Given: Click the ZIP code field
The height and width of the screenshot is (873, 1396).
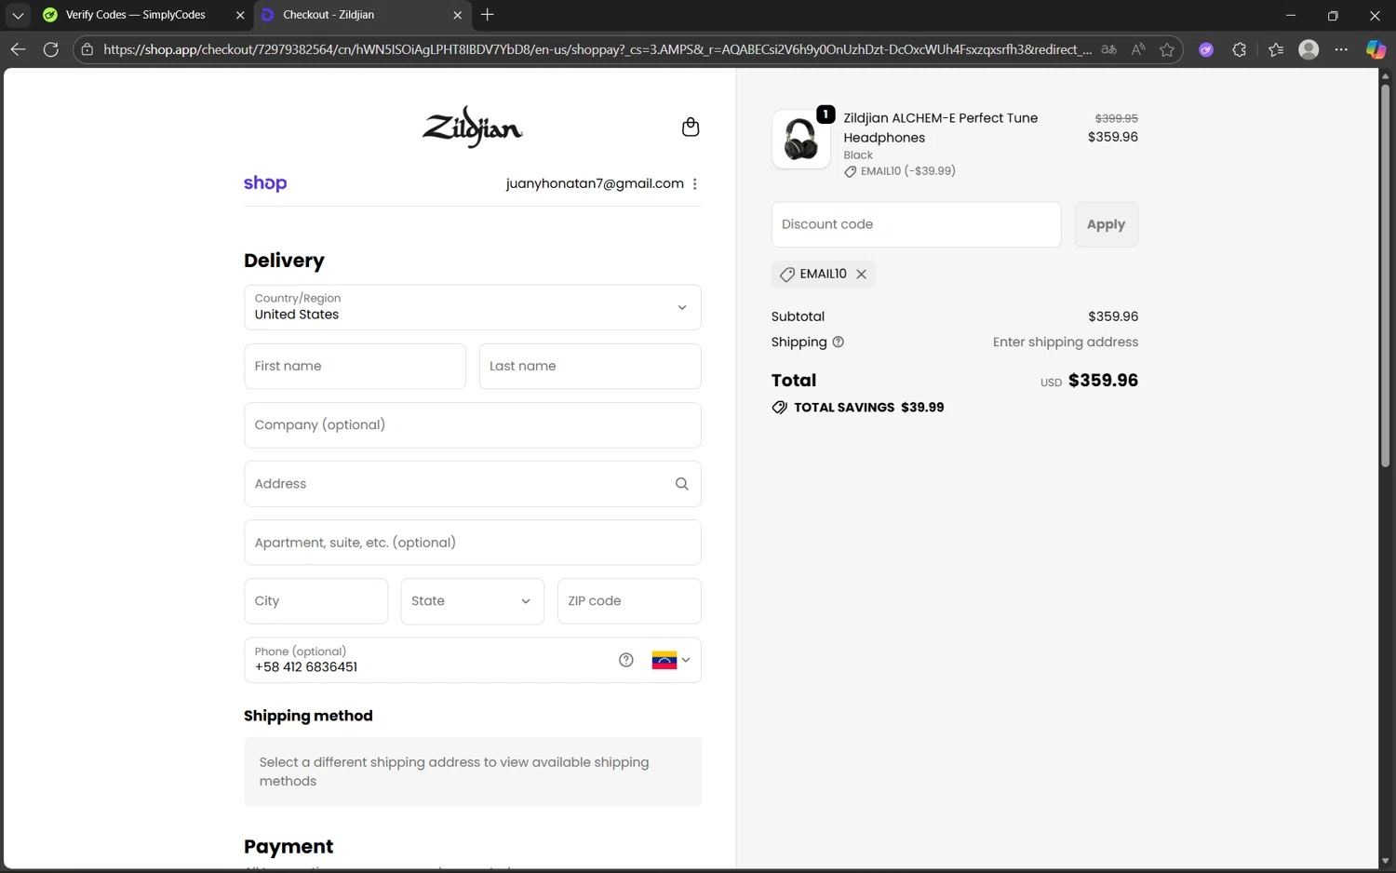Looking at the screenshot, I should (629, 601).
